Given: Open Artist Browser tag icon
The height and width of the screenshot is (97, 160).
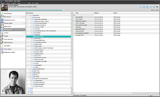Looking at the screenshot, I should pyautogui.click(x=2, y=43).
